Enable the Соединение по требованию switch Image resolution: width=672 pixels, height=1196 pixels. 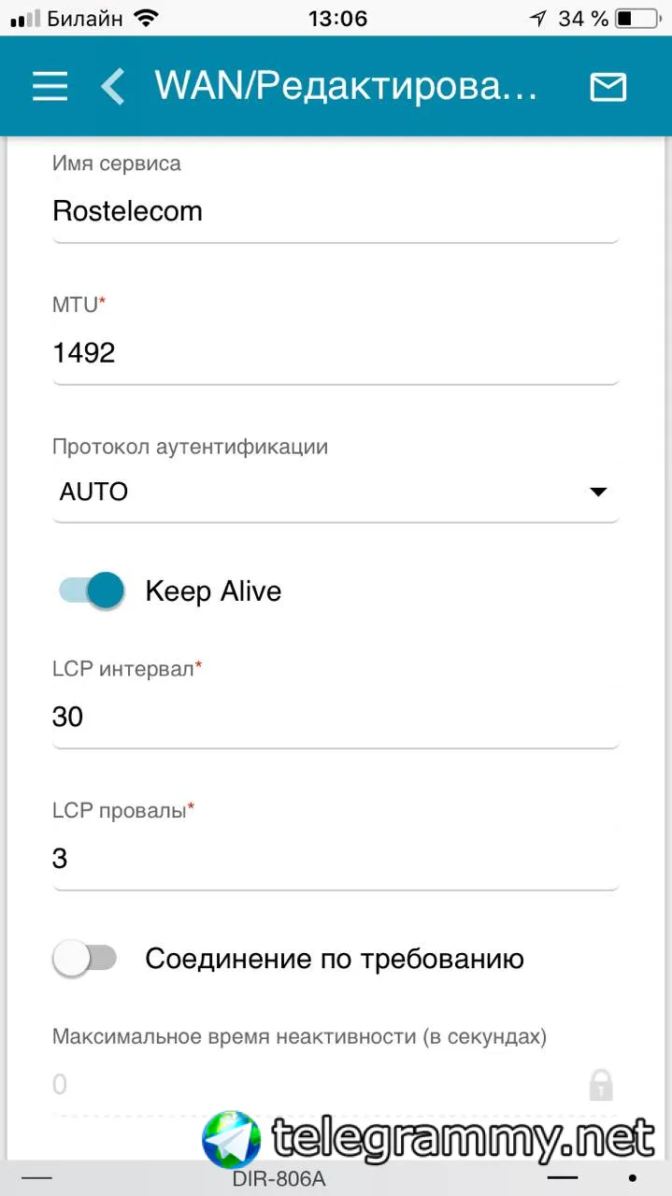[85, 959]
